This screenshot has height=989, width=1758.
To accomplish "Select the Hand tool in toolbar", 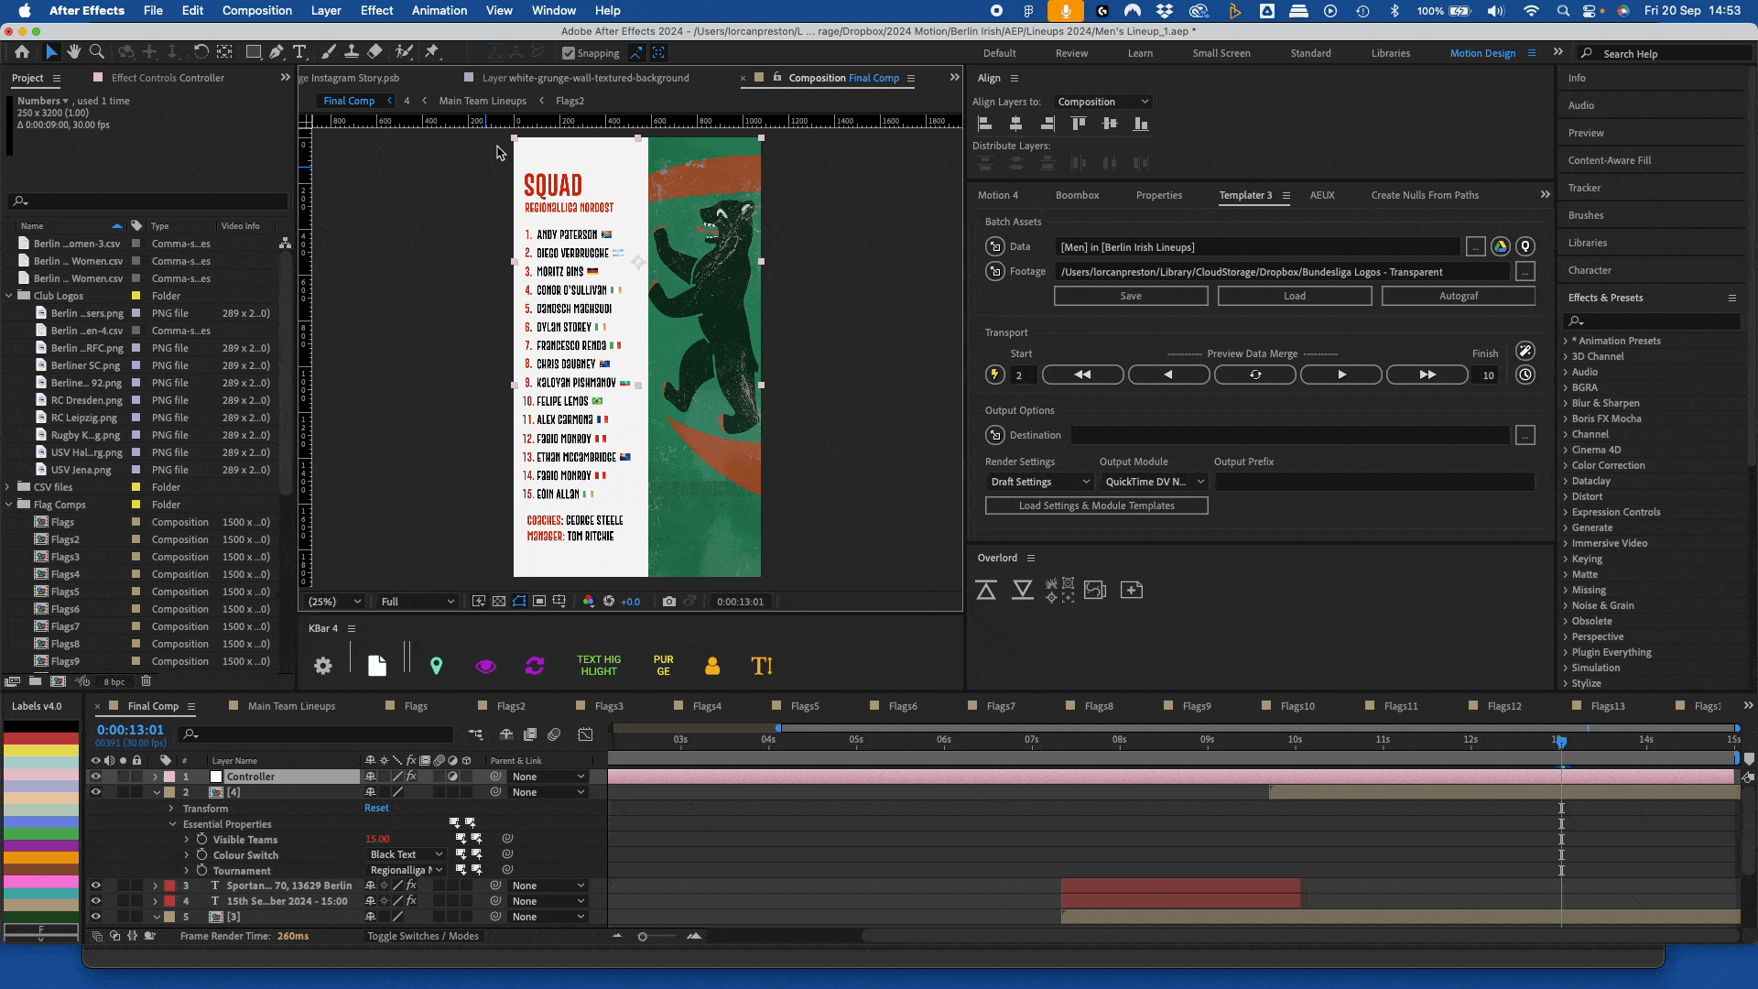I will pos(73,52).
